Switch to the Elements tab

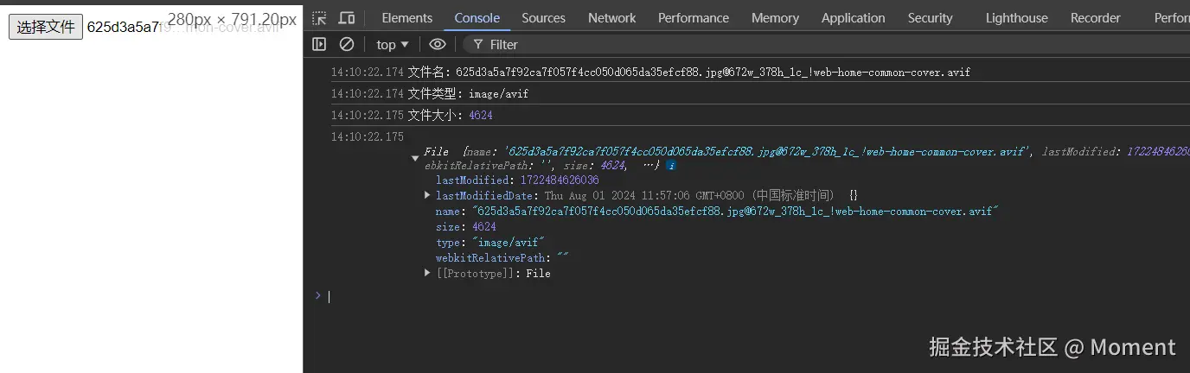tap(406, 18)
